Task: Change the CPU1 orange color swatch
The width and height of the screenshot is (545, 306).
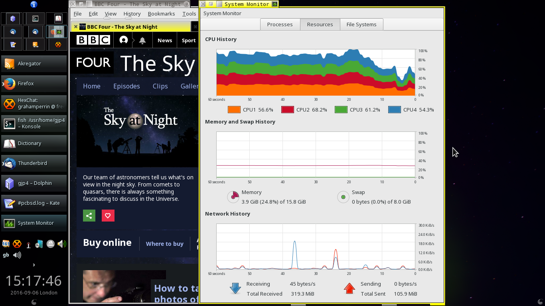Action: click(234, 110)
